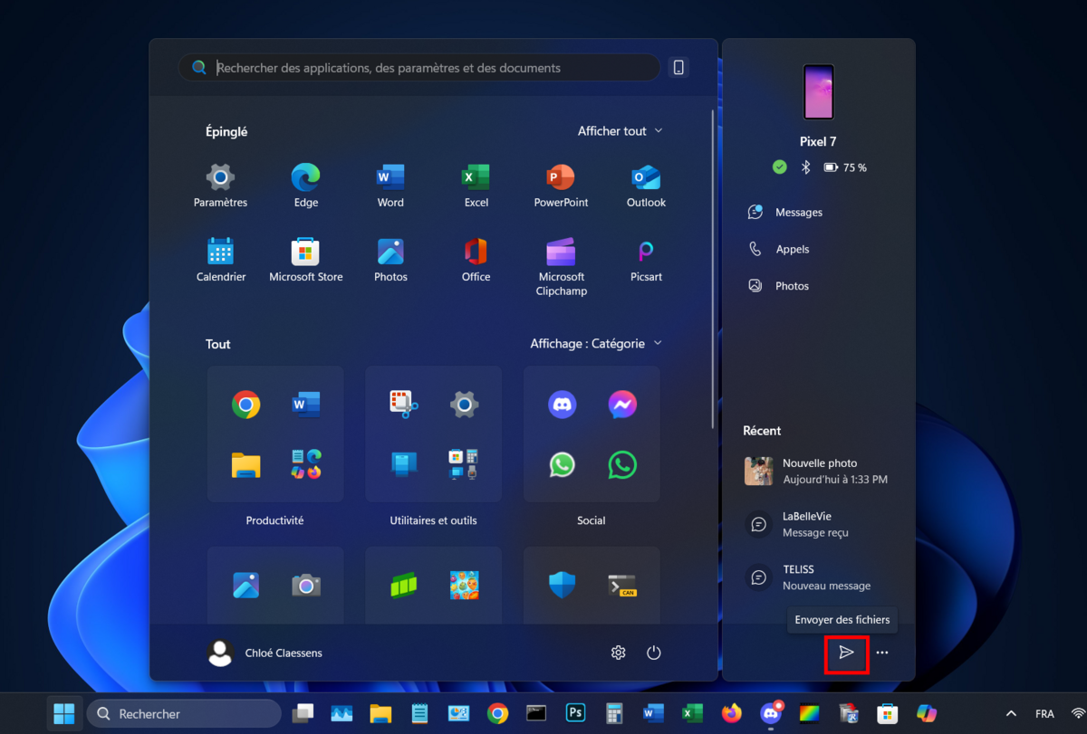
Task: Open Snipping Tool in Utilitaires et outils
Action: coord(404,405)
